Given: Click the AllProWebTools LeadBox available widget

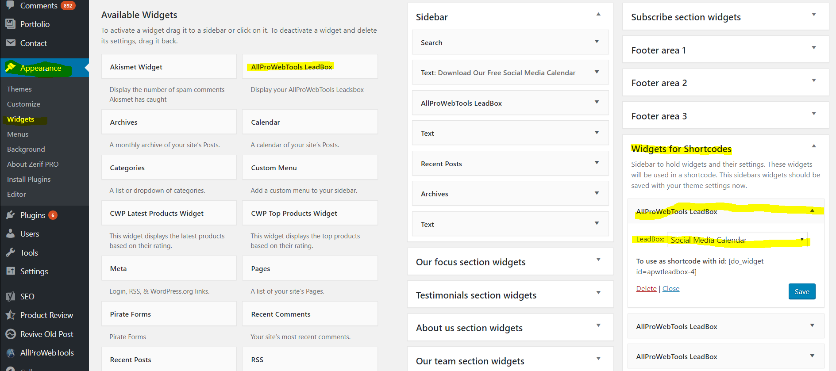Looking at the screenshot, I should 310,67.
